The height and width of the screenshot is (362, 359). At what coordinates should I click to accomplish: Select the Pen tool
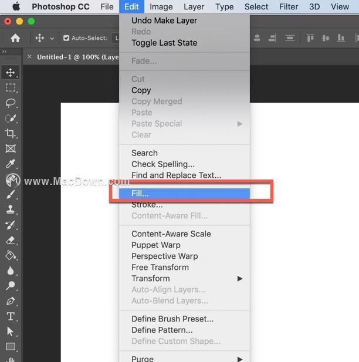(x=11, y=301)
